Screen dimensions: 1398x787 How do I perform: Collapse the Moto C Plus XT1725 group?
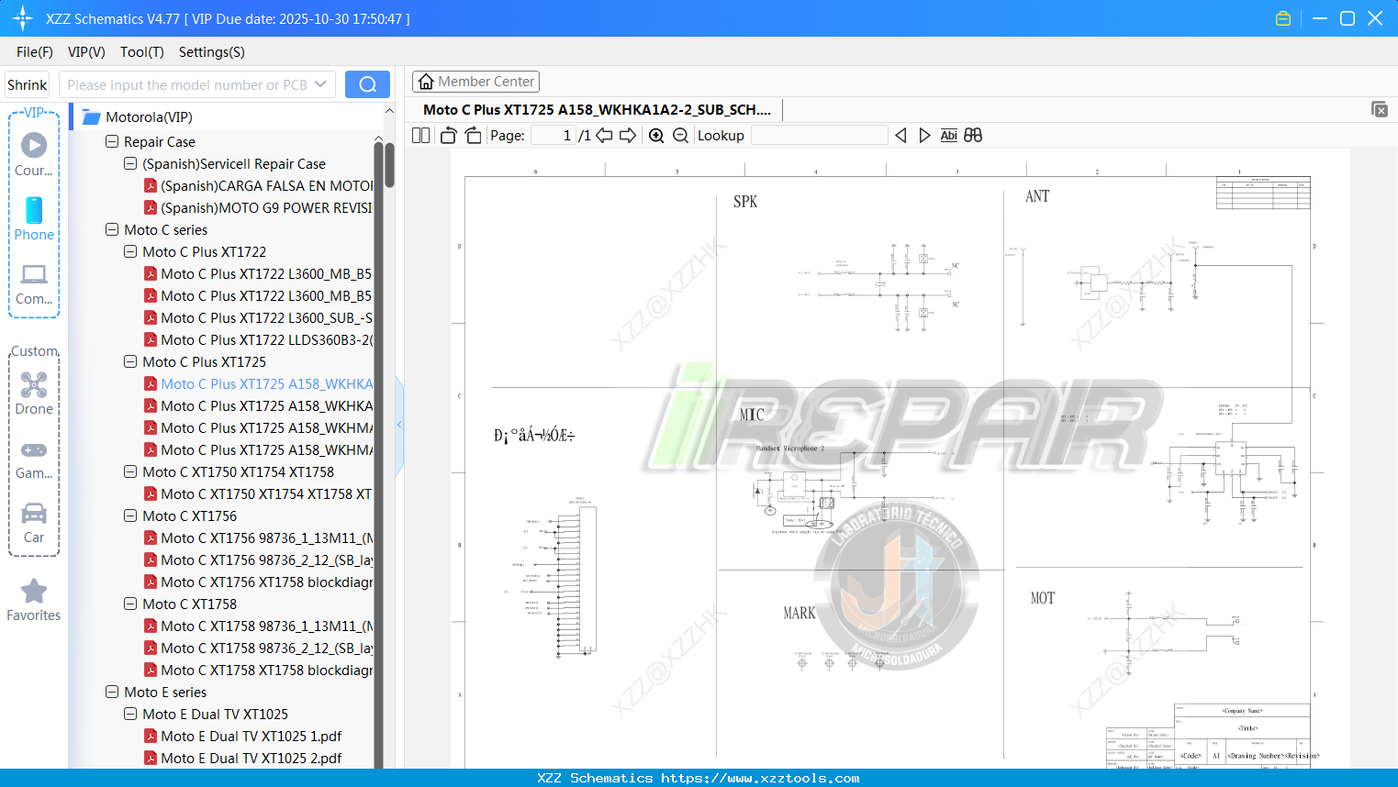click(129, 361)
